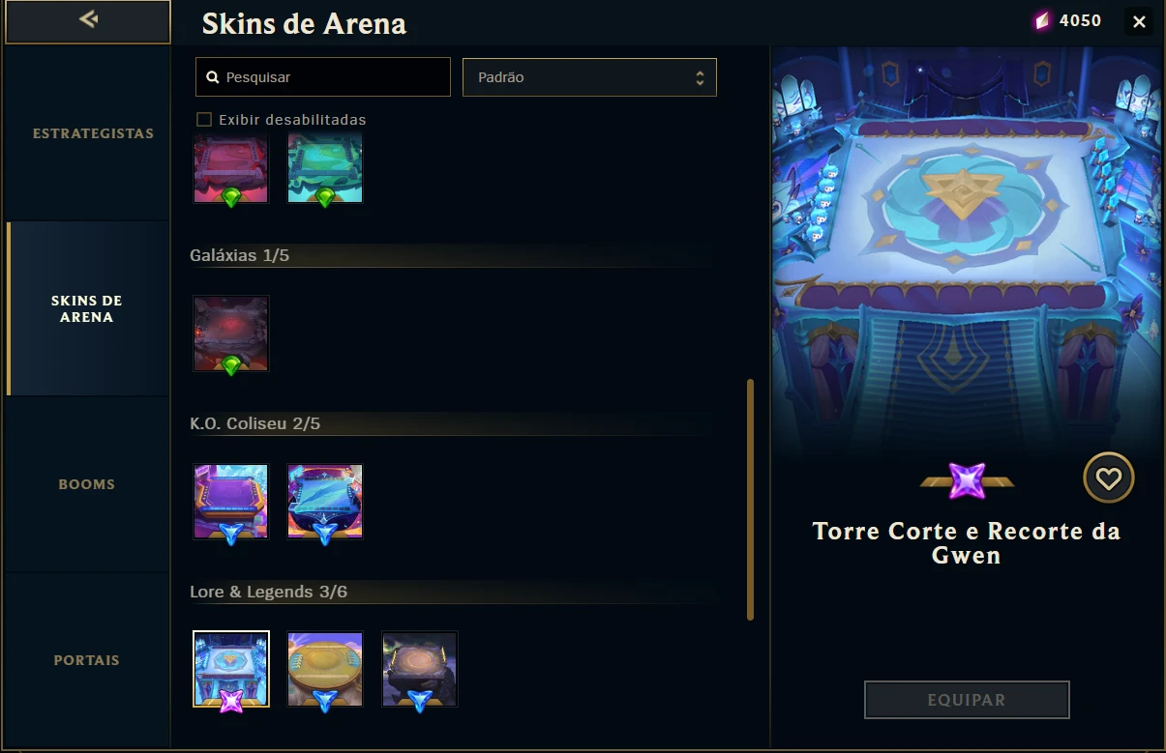Open the Estrategistas tab
The image size is (1166, 753).
93,133
